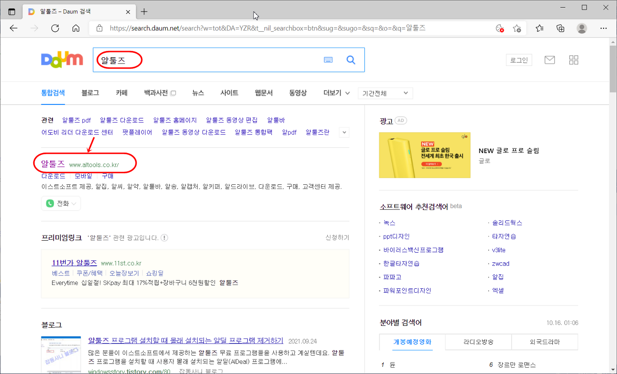Image resolution: width=617 pixels, height=374 pixels.
Task: Open the 사이트 tab
Action: coord(229,93)
